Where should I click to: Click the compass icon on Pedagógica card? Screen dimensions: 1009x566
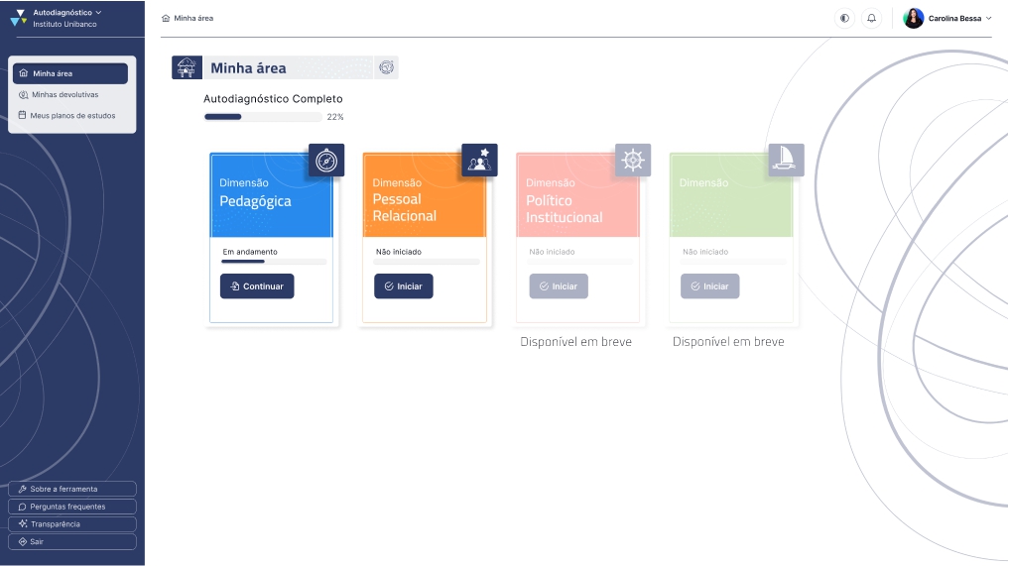coord(326,161)
